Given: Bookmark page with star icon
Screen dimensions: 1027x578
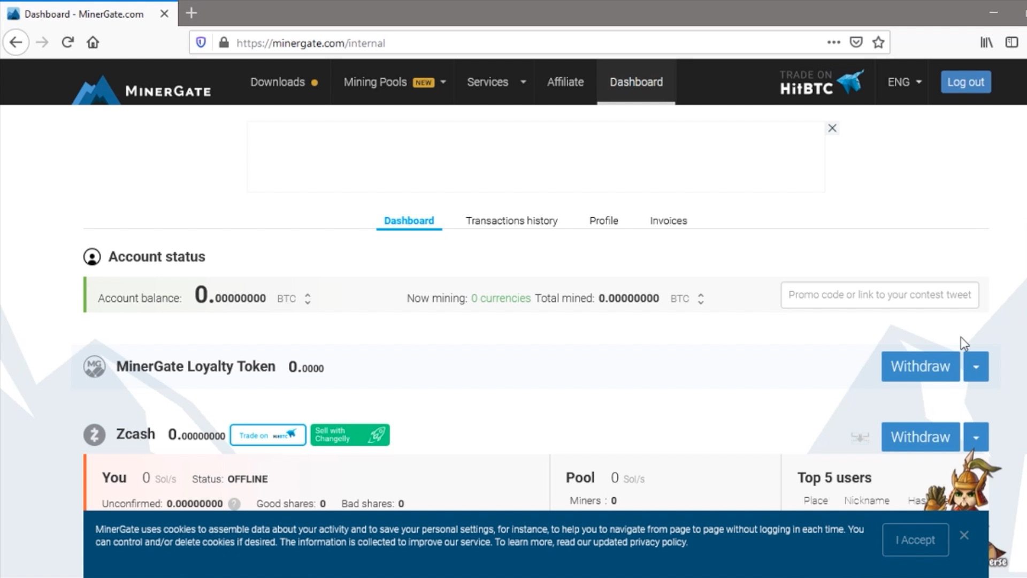Looking at the screenshot, I should tap(878, 42).
